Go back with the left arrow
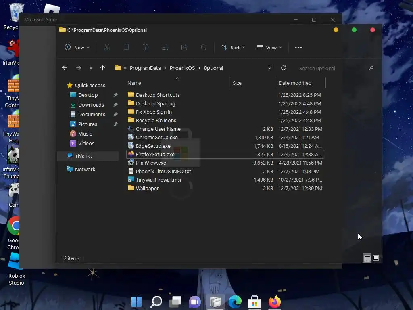 [x=65, y=68]
